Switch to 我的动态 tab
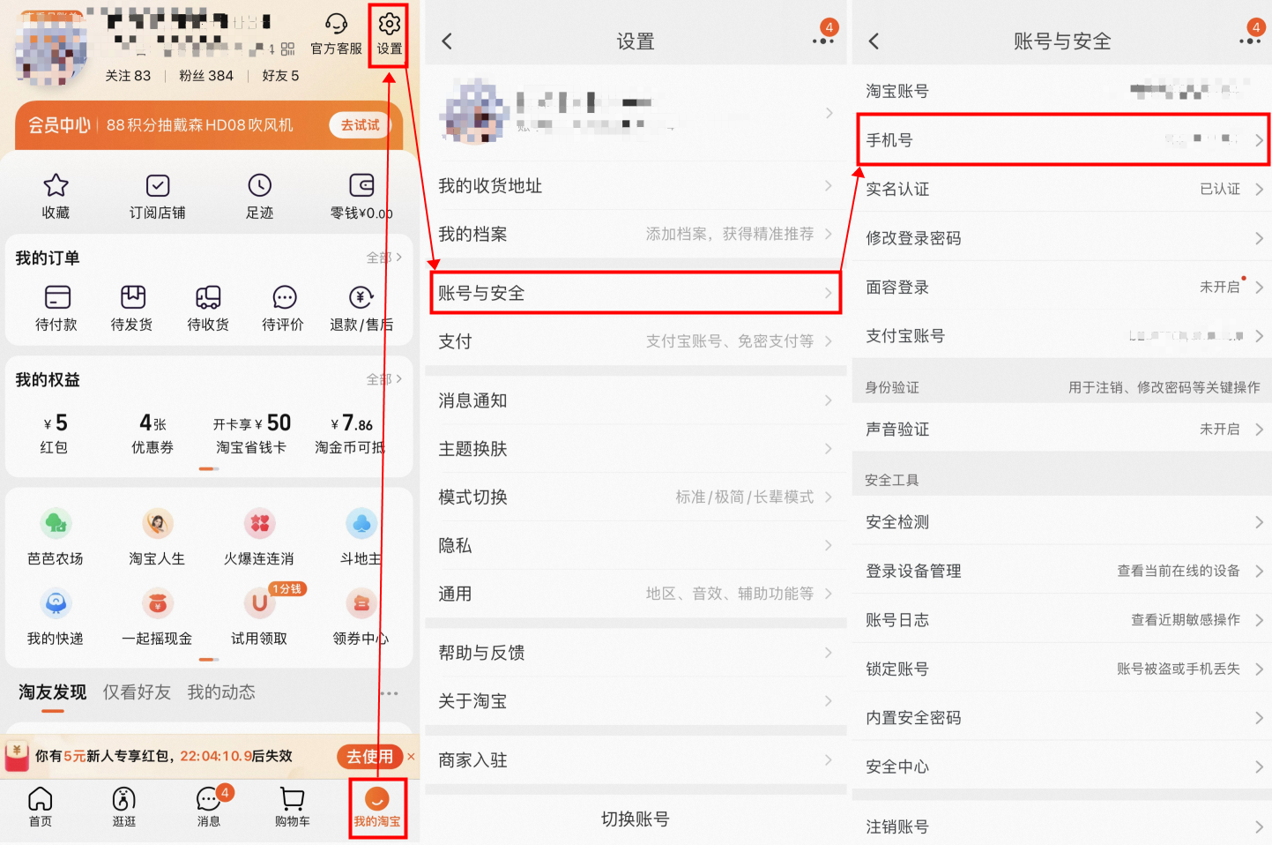Screen dimensions: 1272x845 coord(221,692)
